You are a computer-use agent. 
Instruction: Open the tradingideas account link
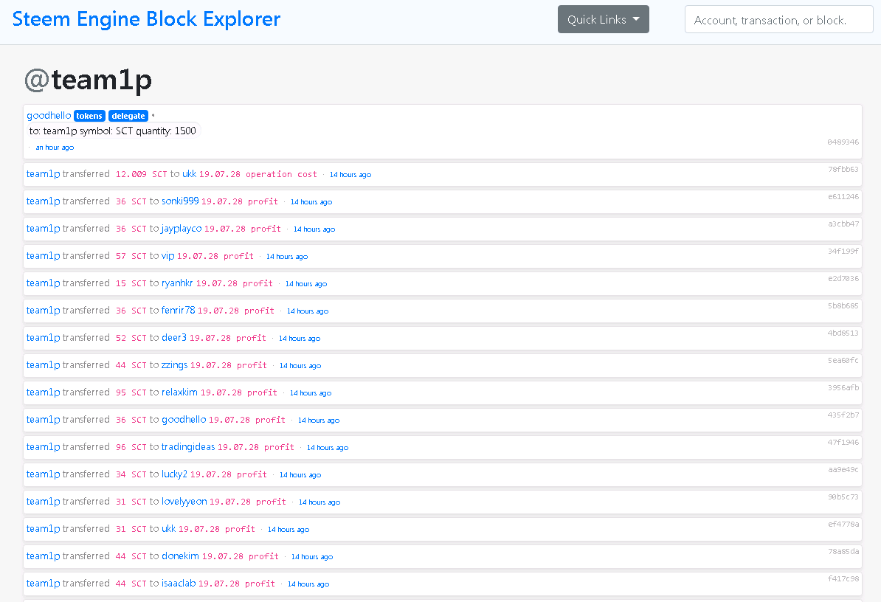(x=187, y=446)
